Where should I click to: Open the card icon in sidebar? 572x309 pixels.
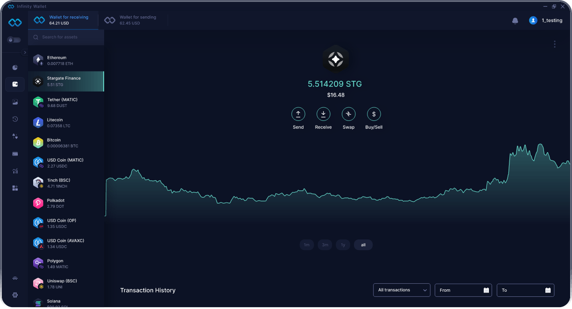(x=15, y=154)
